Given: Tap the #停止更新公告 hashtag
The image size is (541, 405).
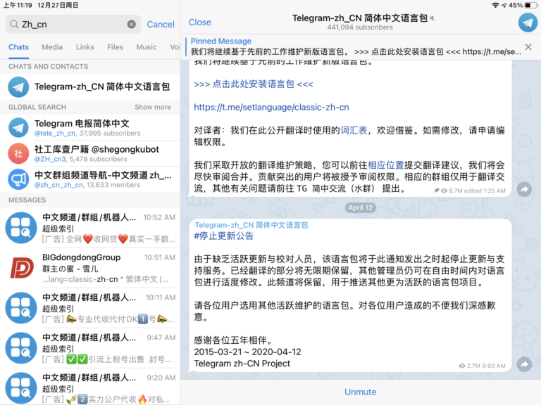Looking at the screenshot, I should tap(223, 236).
